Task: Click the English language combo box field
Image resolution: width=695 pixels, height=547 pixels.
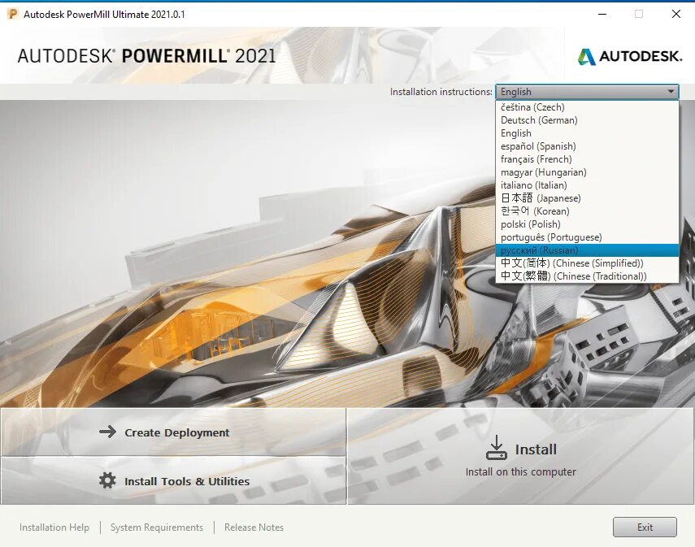Action: click(587, 92)
